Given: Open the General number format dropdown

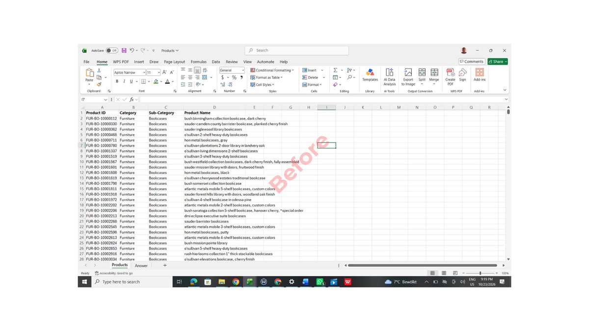Looking at the screenshot, I should coord(242,70).
